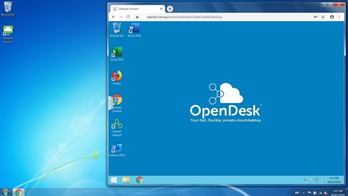348x196 pixels.
Task: Launch Word 2016 on the remote desktop
Action: [x=134, y=30]
